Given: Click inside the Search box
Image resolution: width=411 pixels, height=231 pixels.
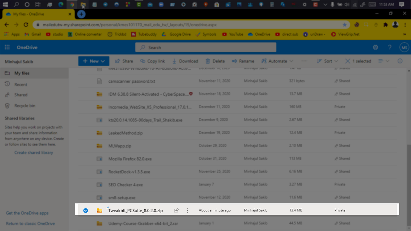Looking at the screenshot, I should (x=206, y=47).
